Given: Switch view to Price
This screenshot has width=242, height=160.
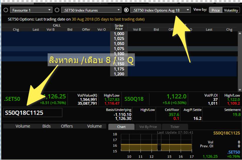Looking at the screenshot, I should (x=216, y=10).
